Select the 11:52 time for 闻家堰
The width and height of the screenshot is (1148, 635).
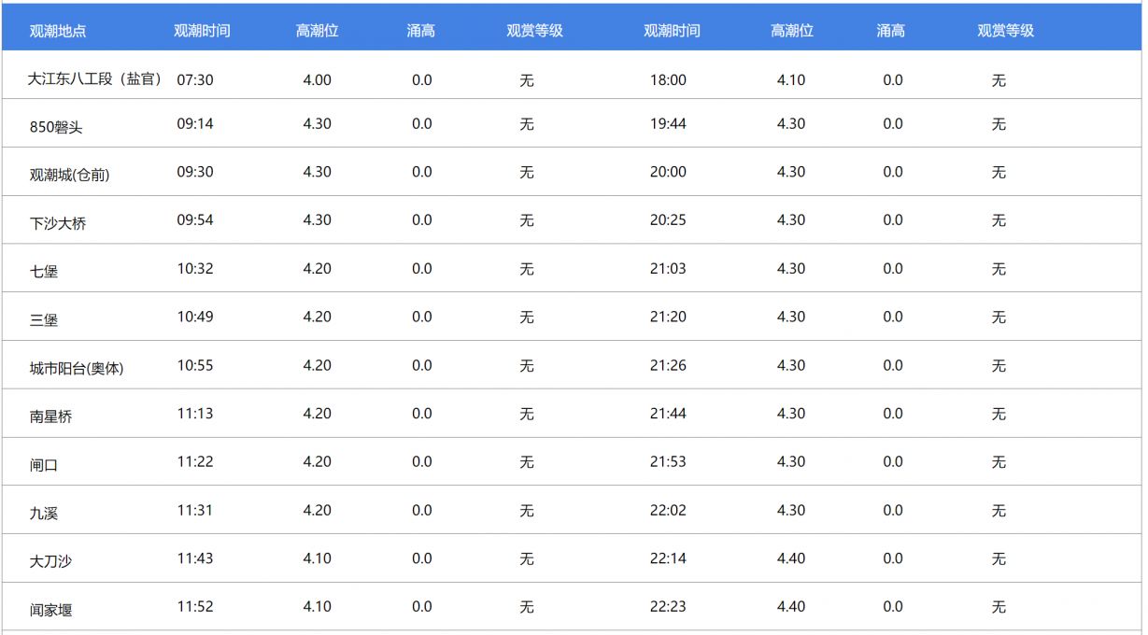[195, 607]
